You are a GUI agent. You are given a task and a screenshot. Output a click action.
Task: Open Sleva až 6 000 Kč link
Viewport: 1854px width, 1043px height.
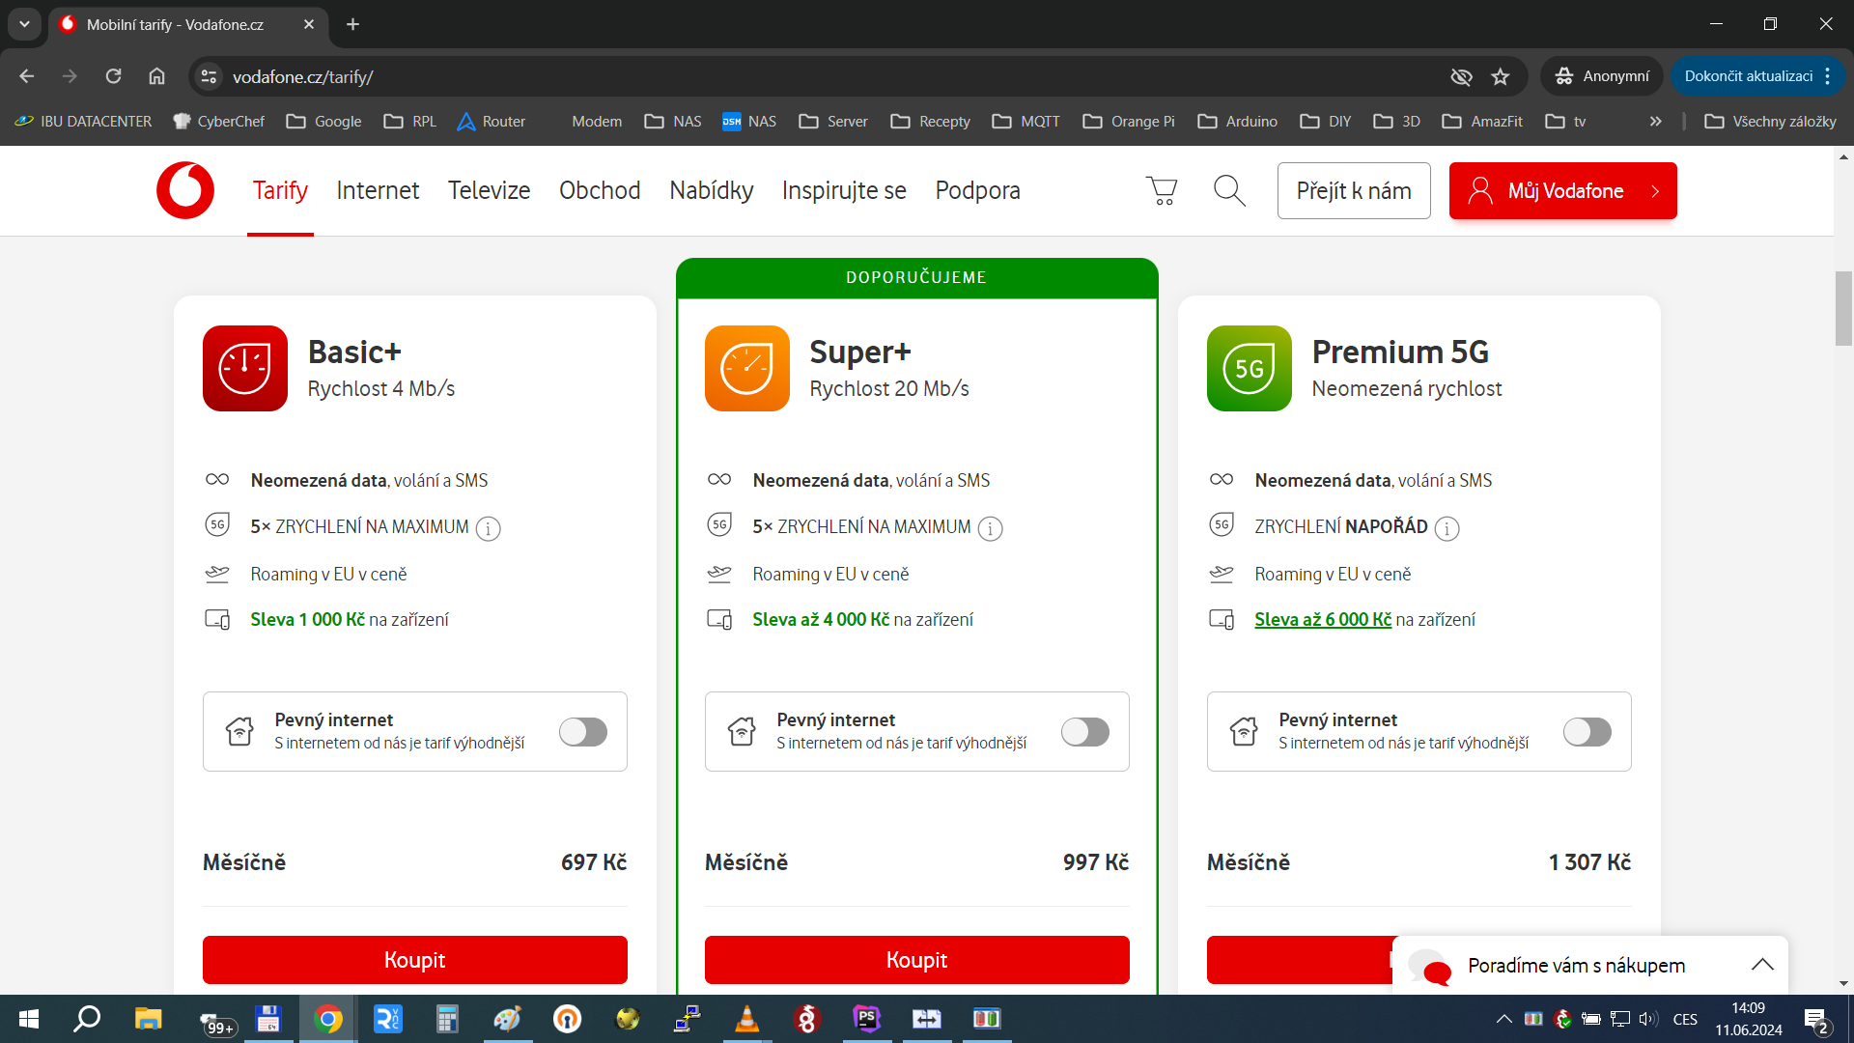(1323, 619)
